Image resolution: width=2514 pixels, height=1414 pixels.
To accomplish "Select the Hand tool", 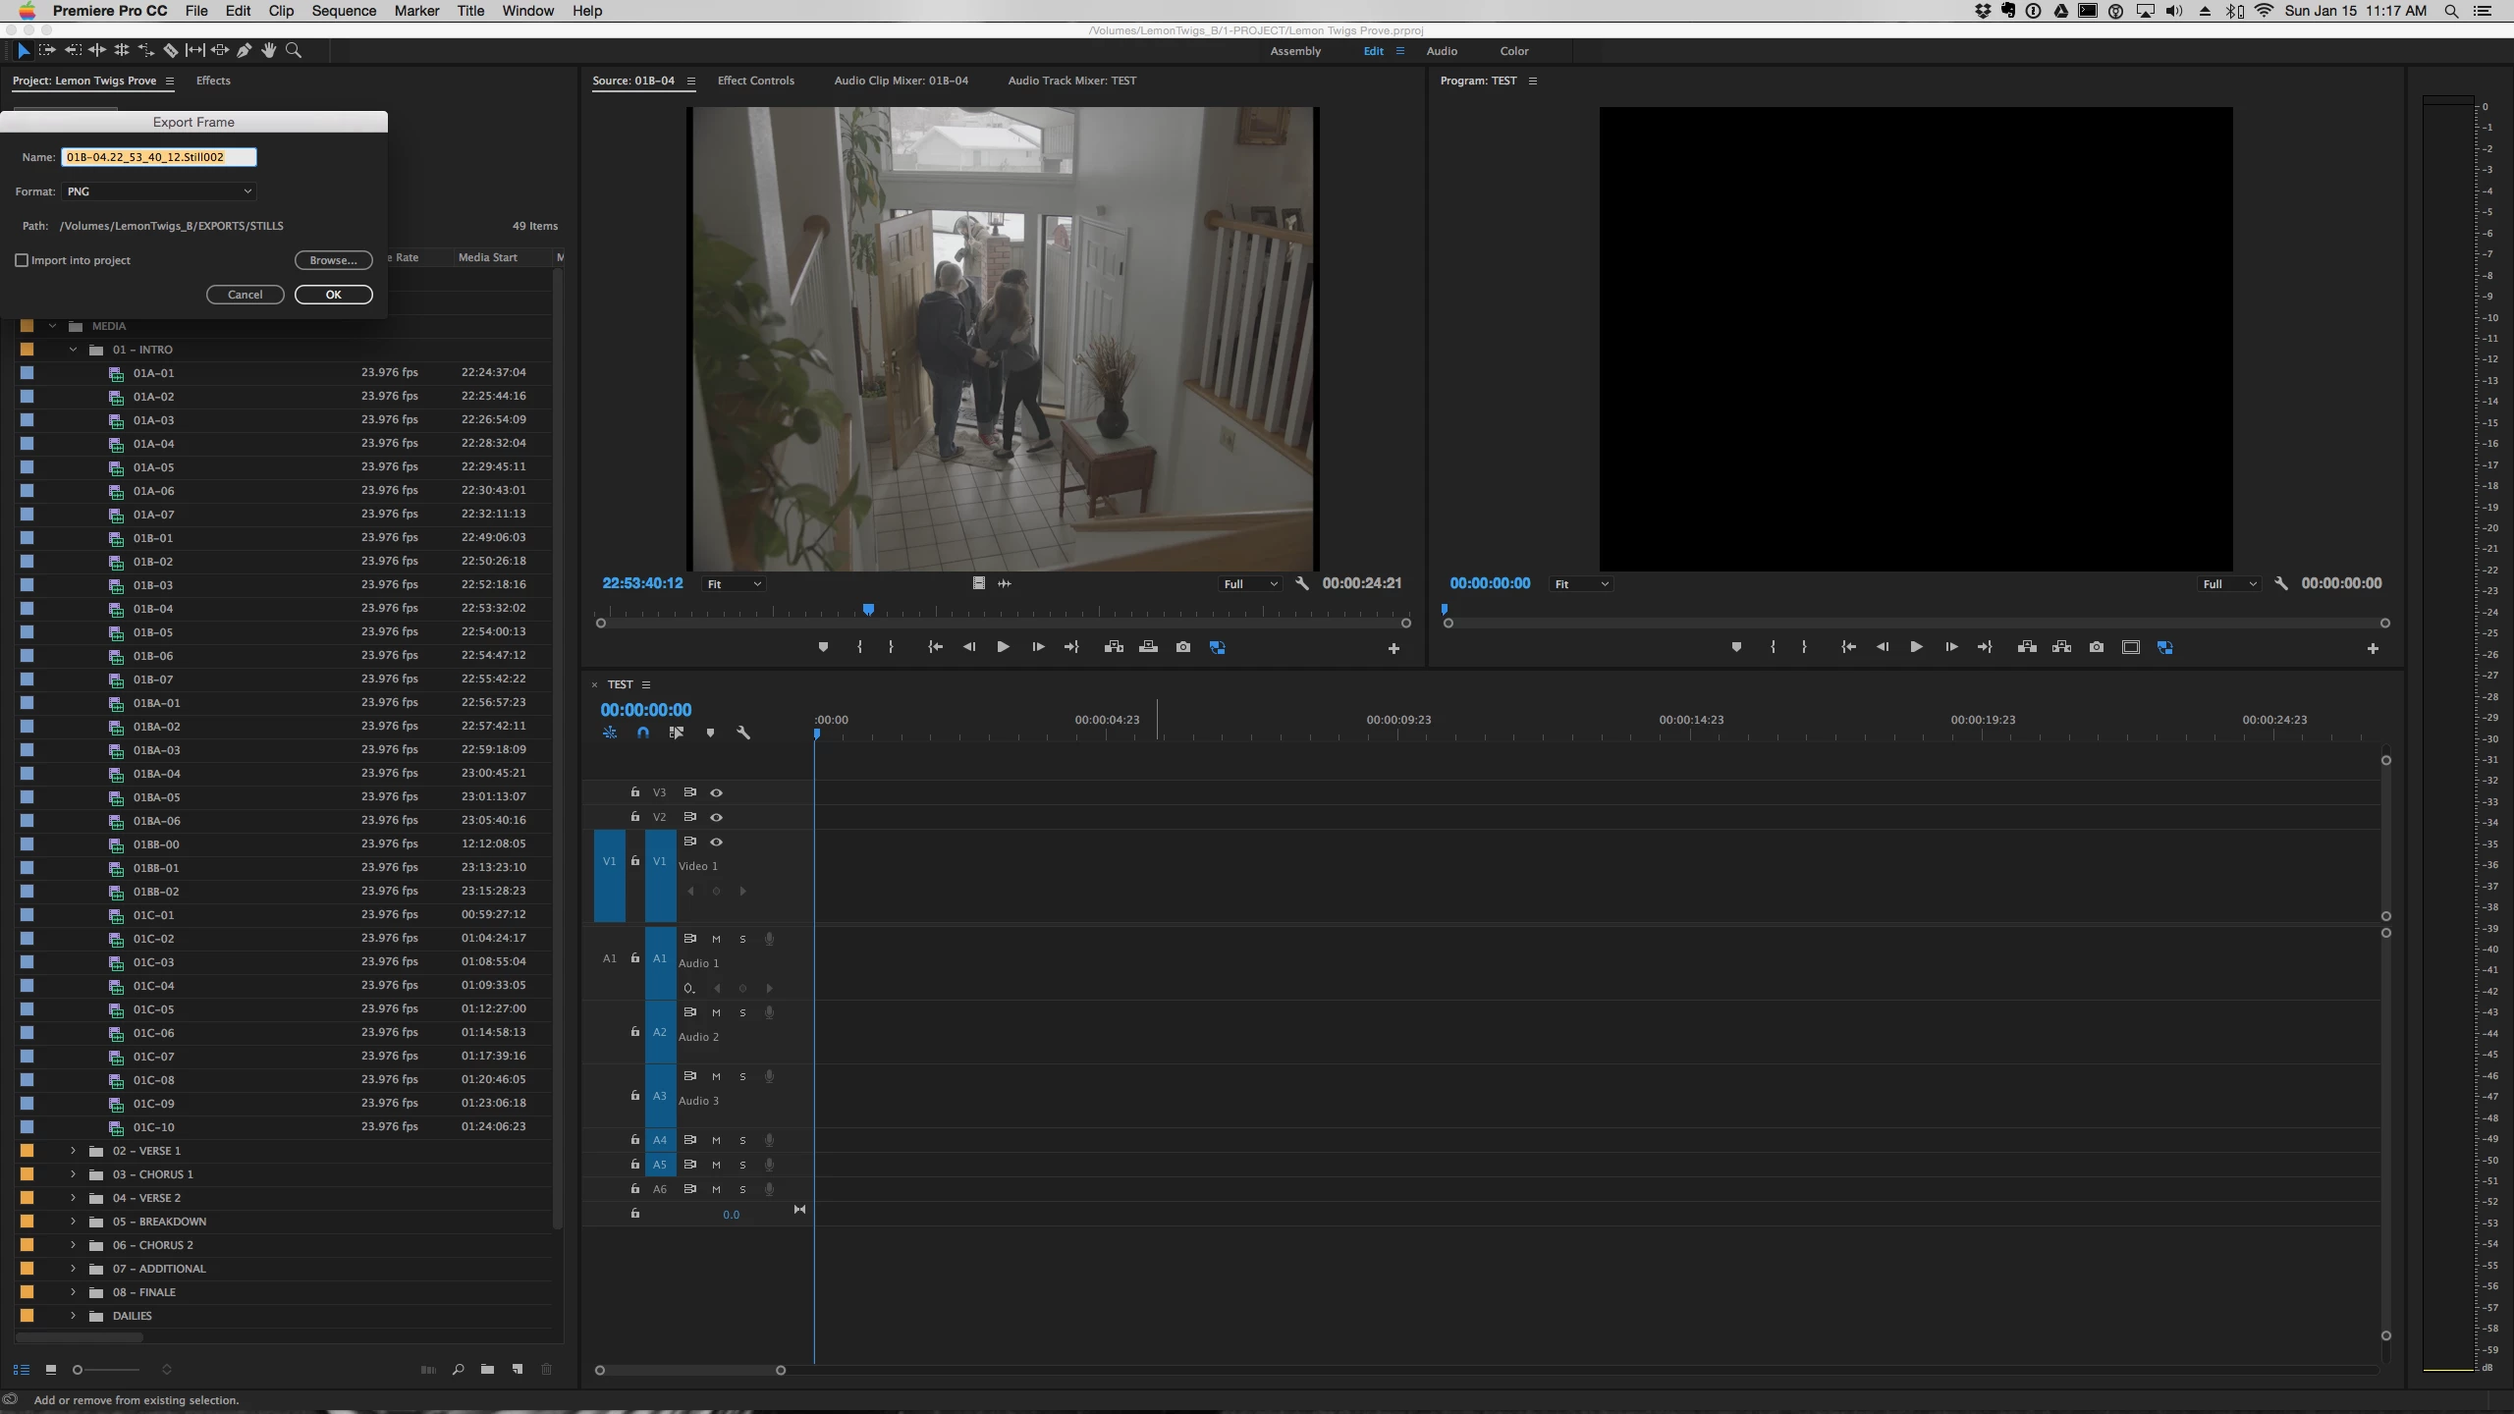I will (x=268, y=50).
